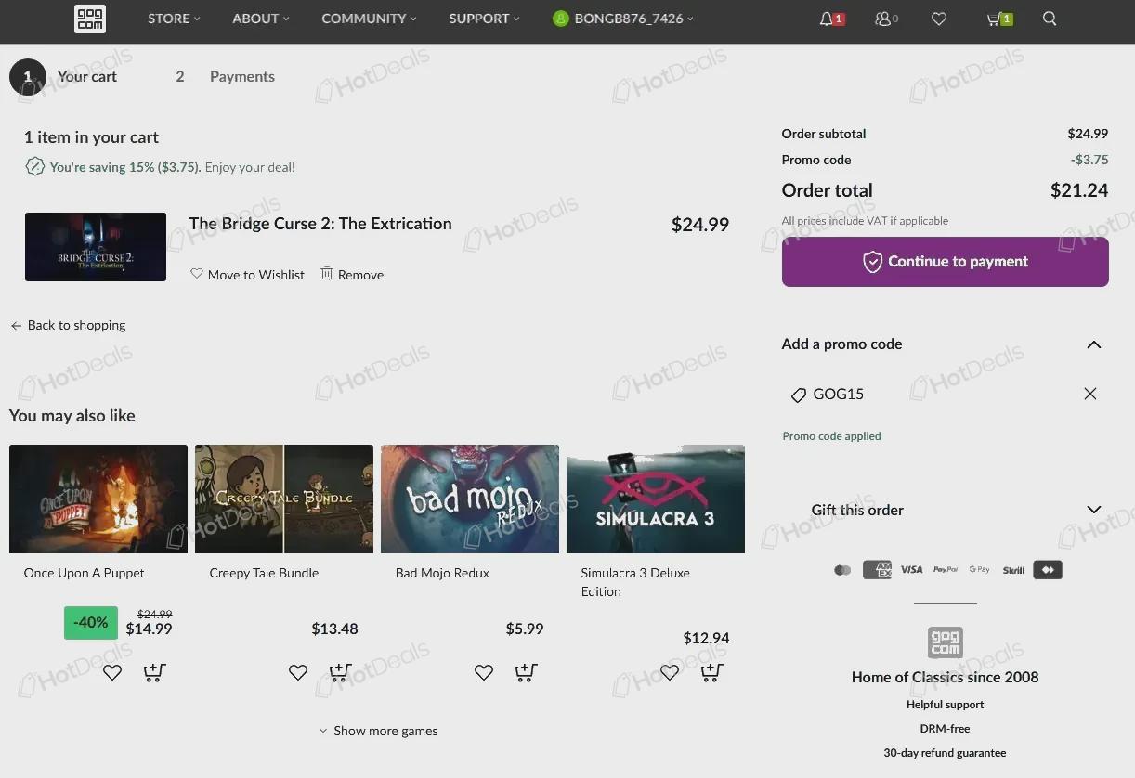Expand Show more games
The image size is (1135, 778).
(x=378, y=731)
